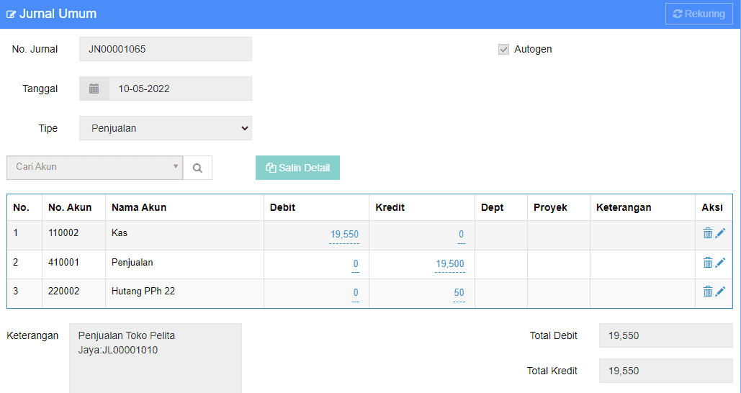The width and height of the screenshot is (741, 393).
Task: Edit the Kas row with pencil icon
Action: click(720, 233)
